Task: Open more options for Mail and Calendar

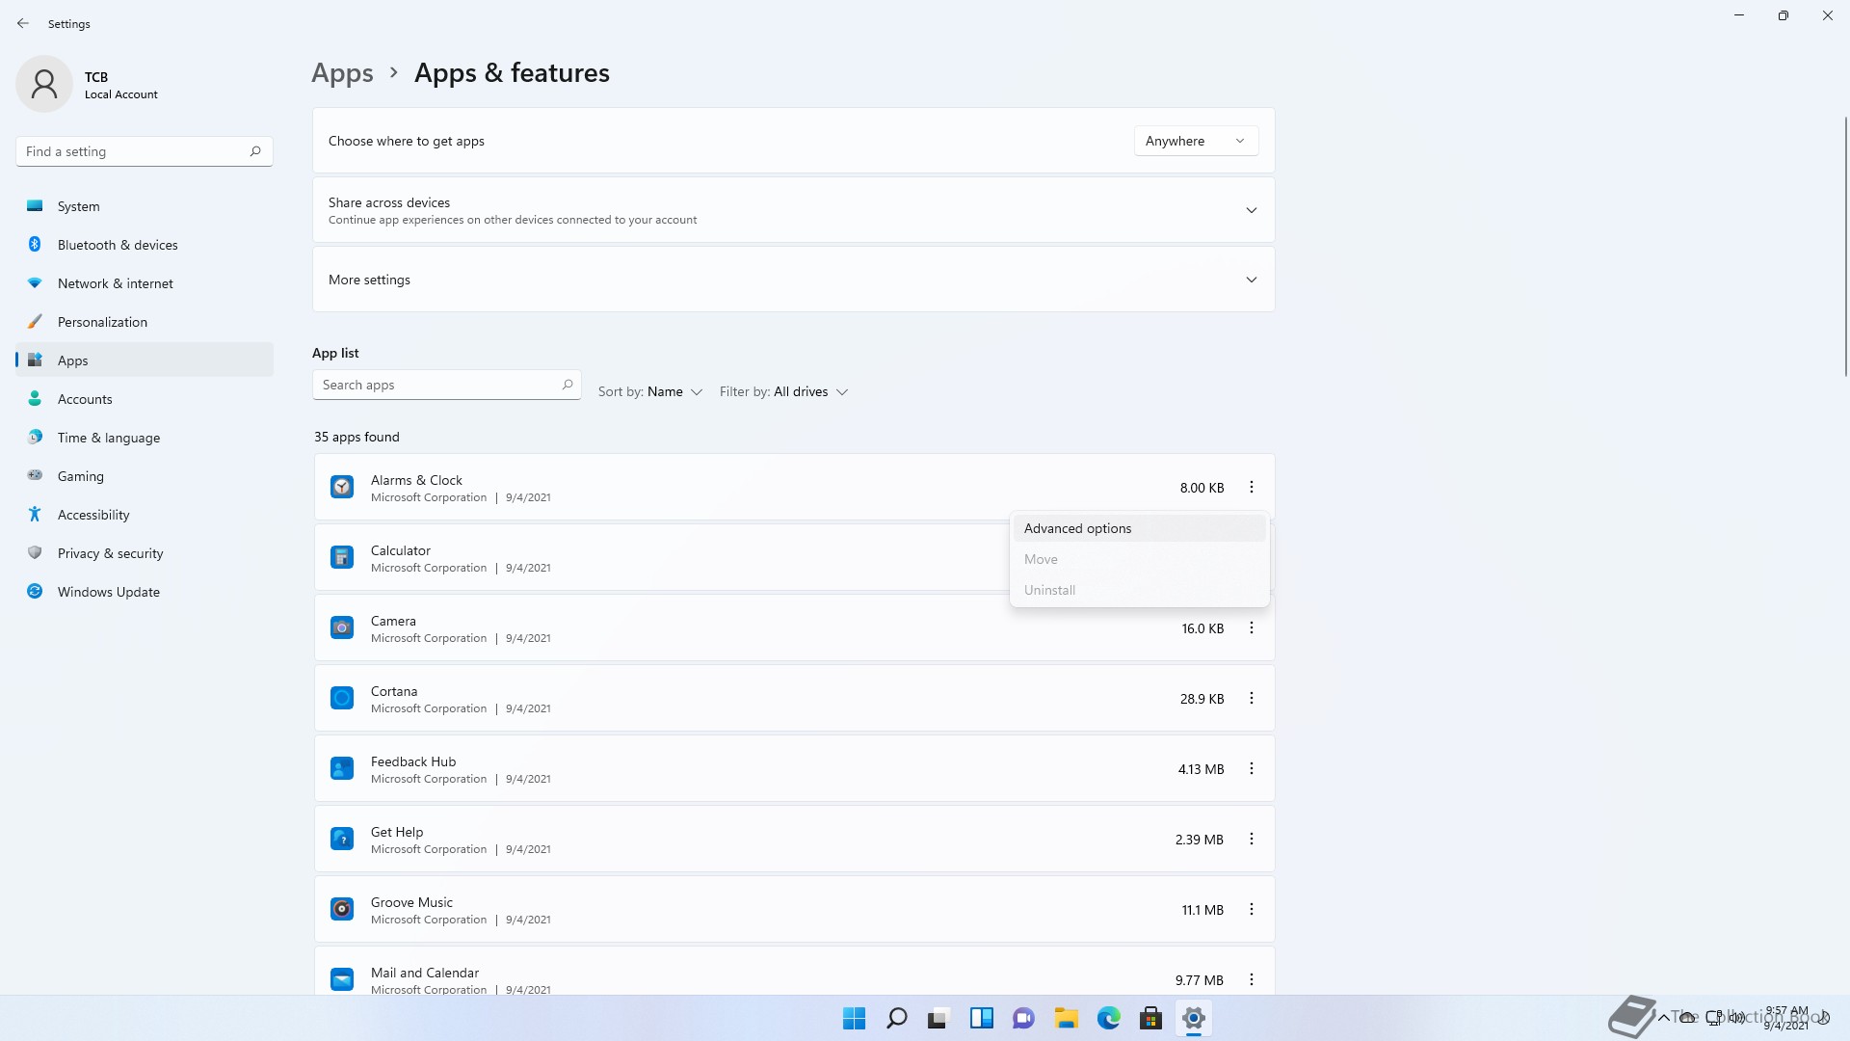Action: coord(1252,980)
